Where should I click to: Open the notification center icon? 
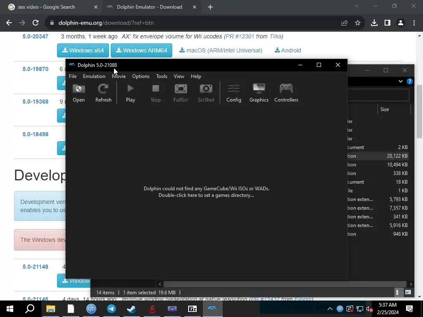pos(409,309)
